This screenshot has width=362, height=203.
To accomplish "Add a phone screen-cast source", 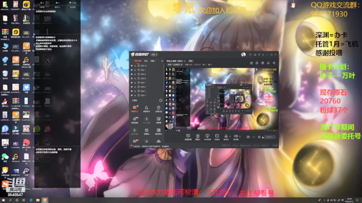I will point(207,137).
